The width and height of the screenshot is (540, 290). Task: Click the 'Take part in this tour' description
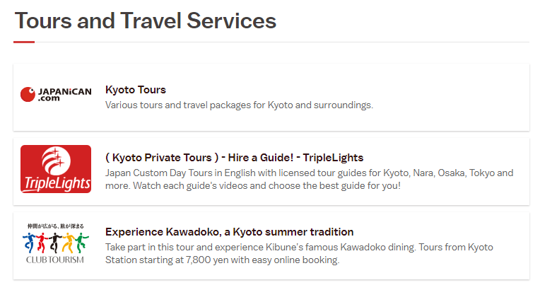(x=299, y=253)
